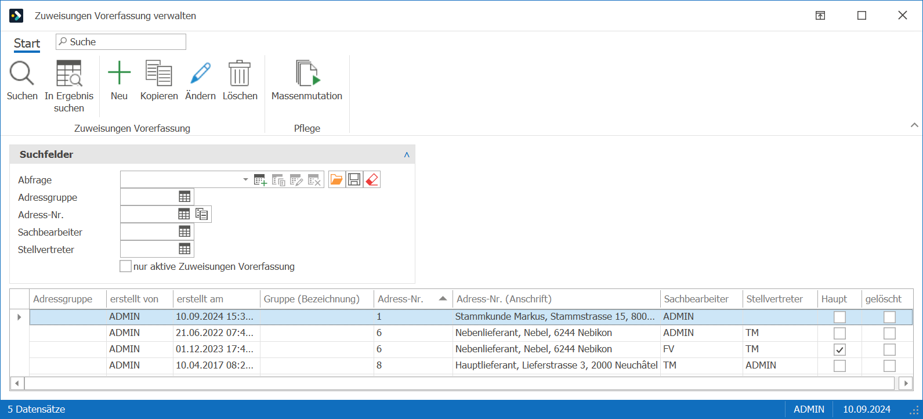Click the new query icon beside Abfrage
Screen dimensions: 923x419
pos(260,180)
